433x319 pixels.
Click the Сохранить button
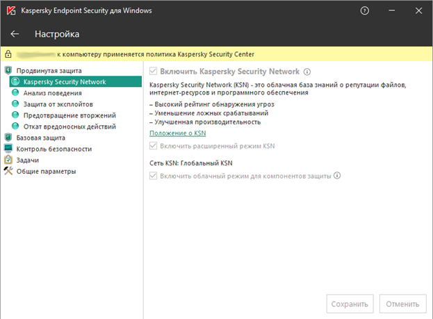pos(350,304)
